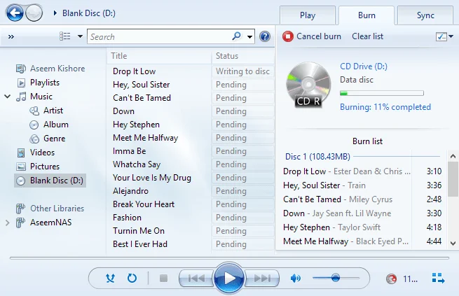Switch to the Play tab
This screenshot has width=459, height=296.
pyautogui.click(x=308, y=15)
